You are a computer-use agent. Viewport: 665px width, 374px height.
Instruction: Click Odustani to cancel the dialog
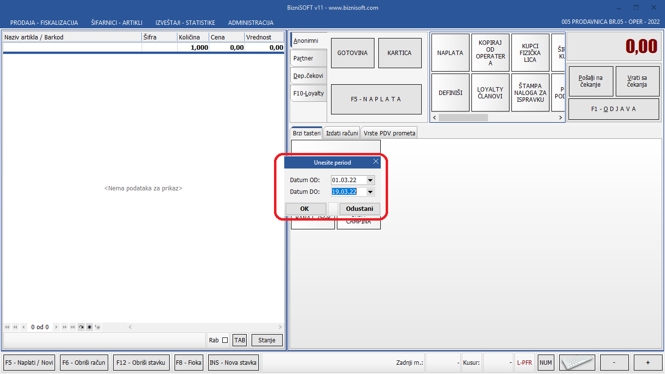click(x=359, y=208)
